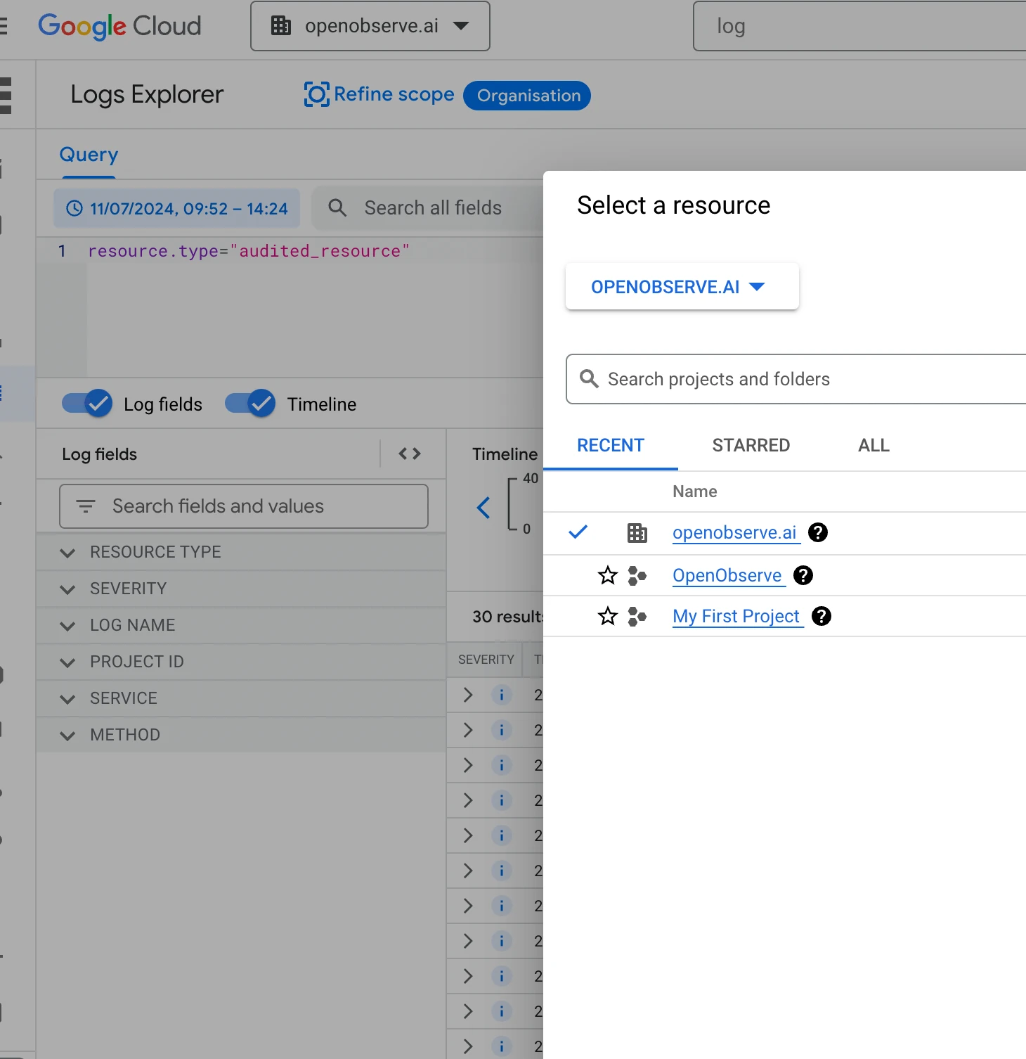The width and height of the screenshot is (1026, 1059).
Task: Expand the first log result row
Action: (468, 695)
